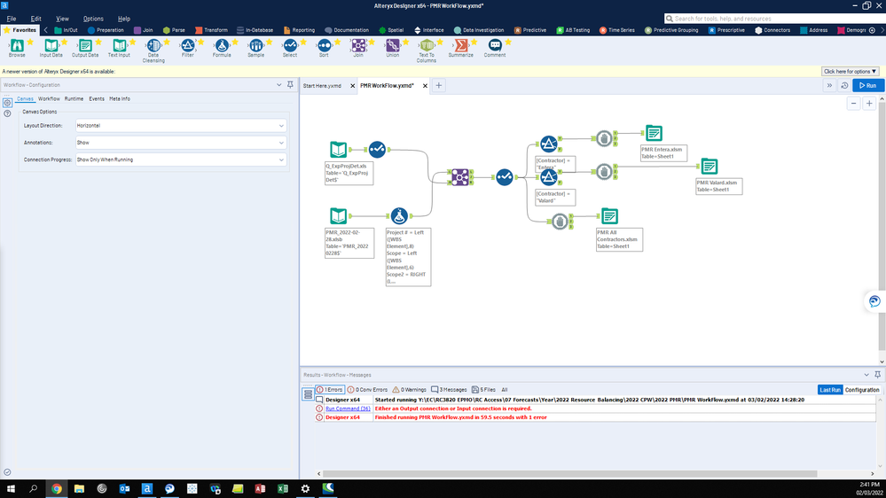This screenshot has width=886, height=498.
Task: Select the Browse tool in Favorites
Action: 17,45
